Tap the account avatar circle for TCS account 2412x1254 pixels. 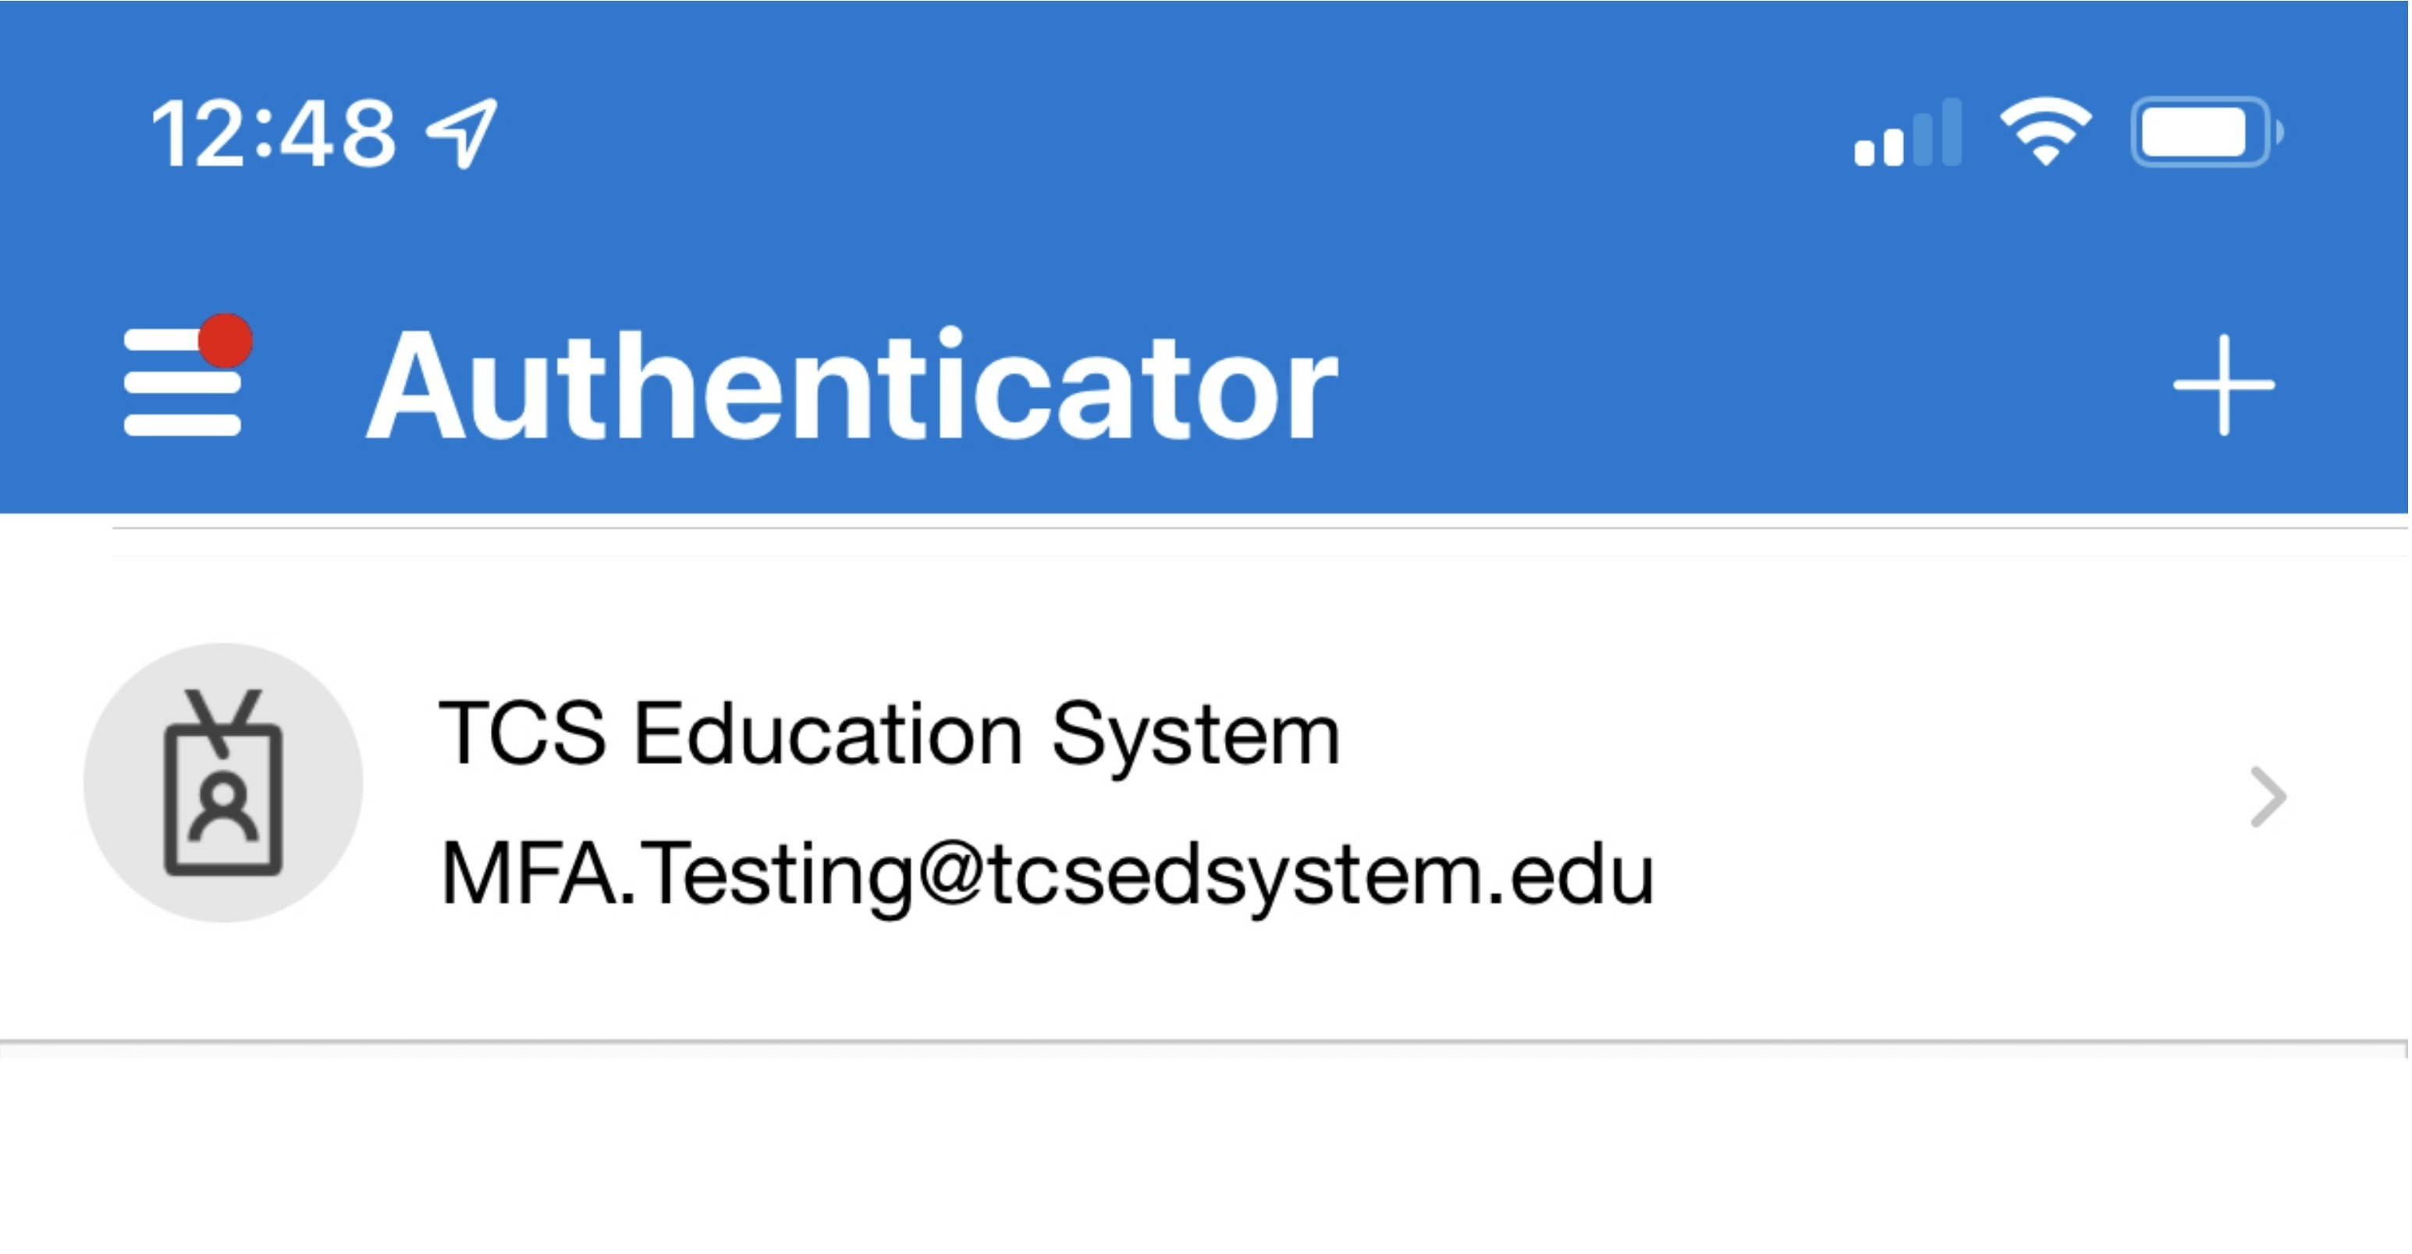[223, 785]
